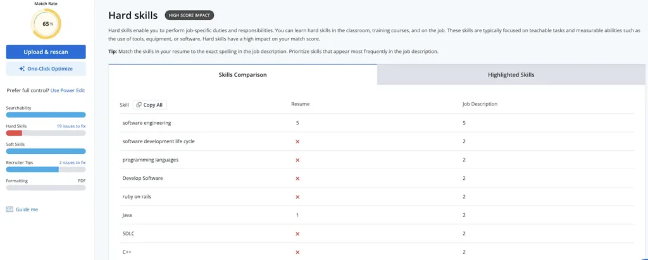This screenshot has width=648, height=260.
Task: Select the Soft Skills progress bar
Action: [46, 151]
